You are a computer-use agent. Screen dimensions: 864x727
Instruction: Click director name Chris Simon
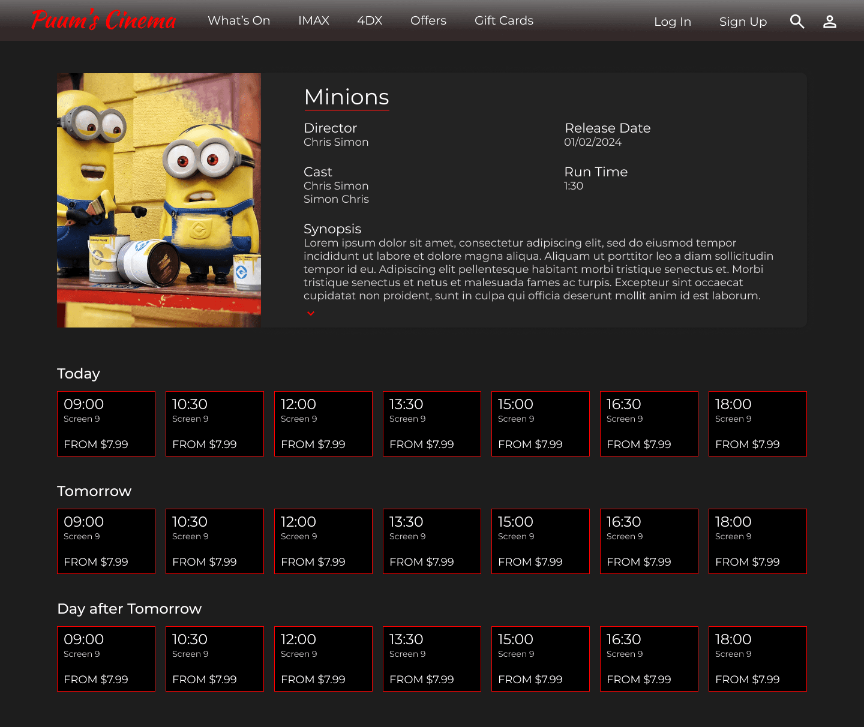click(x=336, y=142)
